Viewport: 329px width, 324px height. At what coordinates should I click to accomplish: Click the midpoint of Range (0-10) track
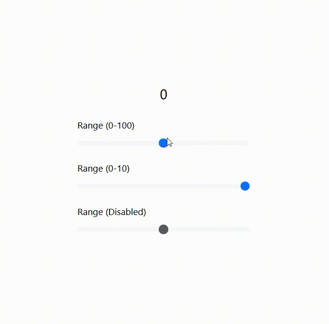tap(164, 186)
